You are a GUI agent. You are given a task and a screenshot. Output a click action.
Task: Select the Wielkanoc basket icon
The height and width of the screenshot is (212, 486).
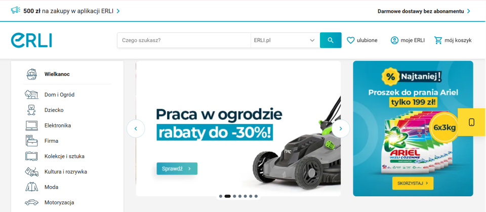coord(31,74)
